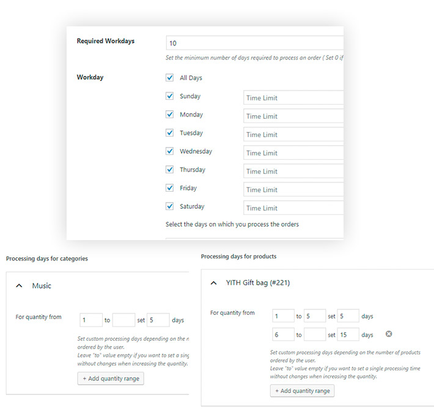Add quantity range for Music category
Screen dimensions: 434x411
tap(111, 379)
